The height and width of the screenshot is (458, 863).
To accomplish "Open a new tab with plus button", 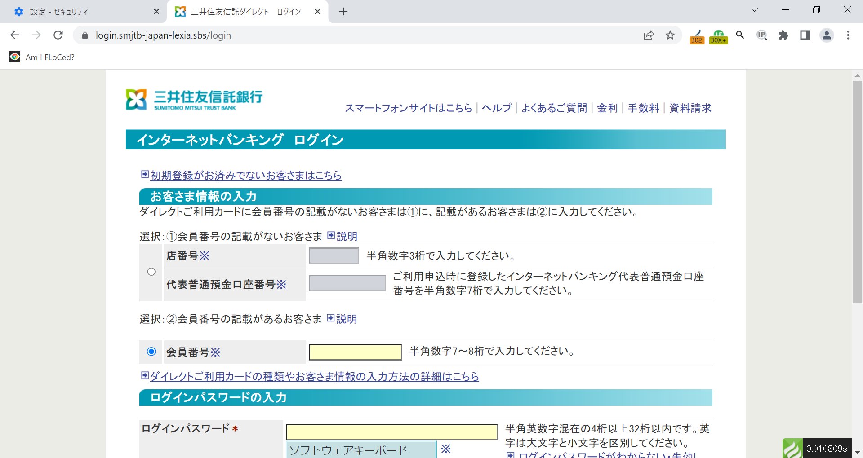I will [343, 12].
